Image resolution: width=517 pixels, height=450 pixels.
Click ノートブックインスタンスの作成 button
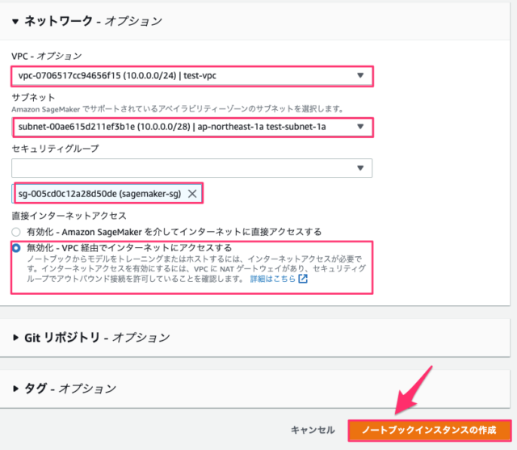(x=429, y=431)
